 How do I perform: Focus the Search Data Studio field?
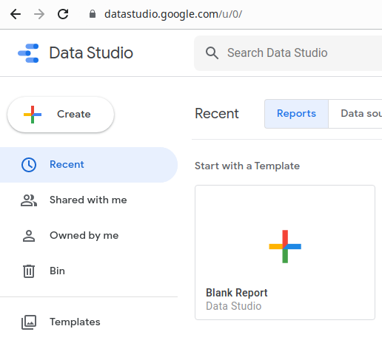click(x=288, y=53)
